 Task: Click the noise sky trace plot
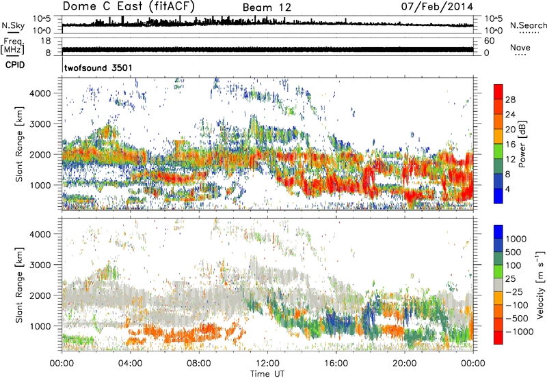[x=267, y=25]
